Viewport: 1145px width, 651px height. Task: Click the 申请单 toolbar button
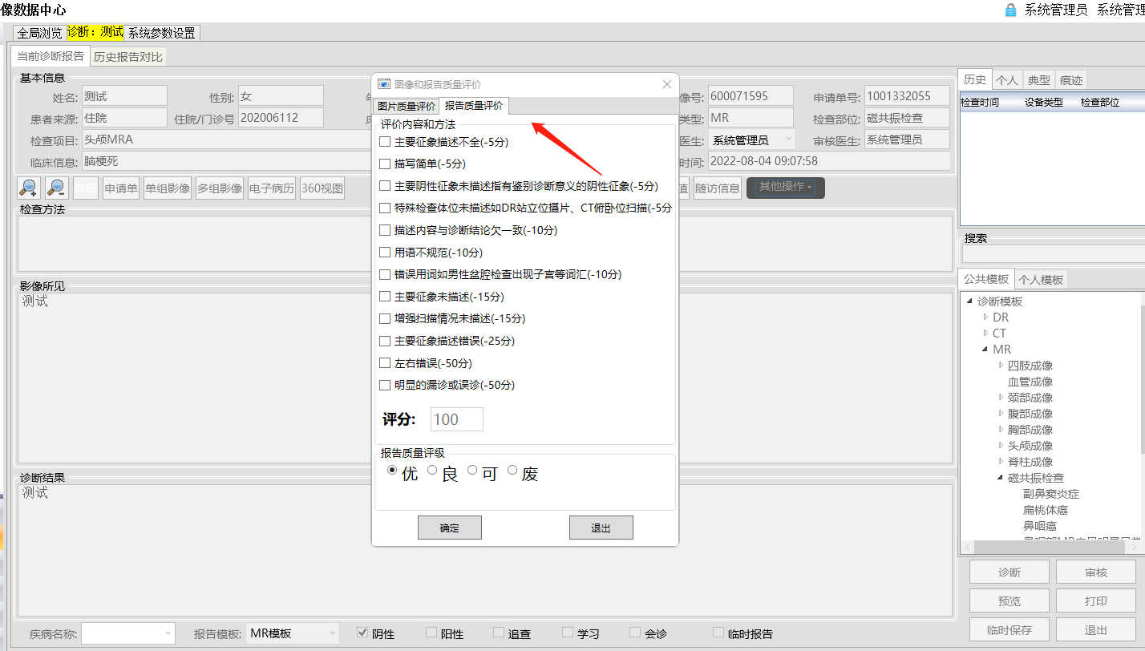(x=121, y=188)
